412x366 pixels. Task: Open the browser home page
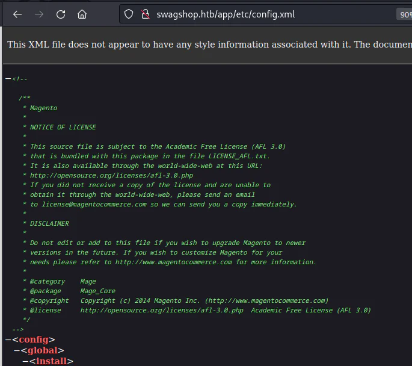click(82, 14)
